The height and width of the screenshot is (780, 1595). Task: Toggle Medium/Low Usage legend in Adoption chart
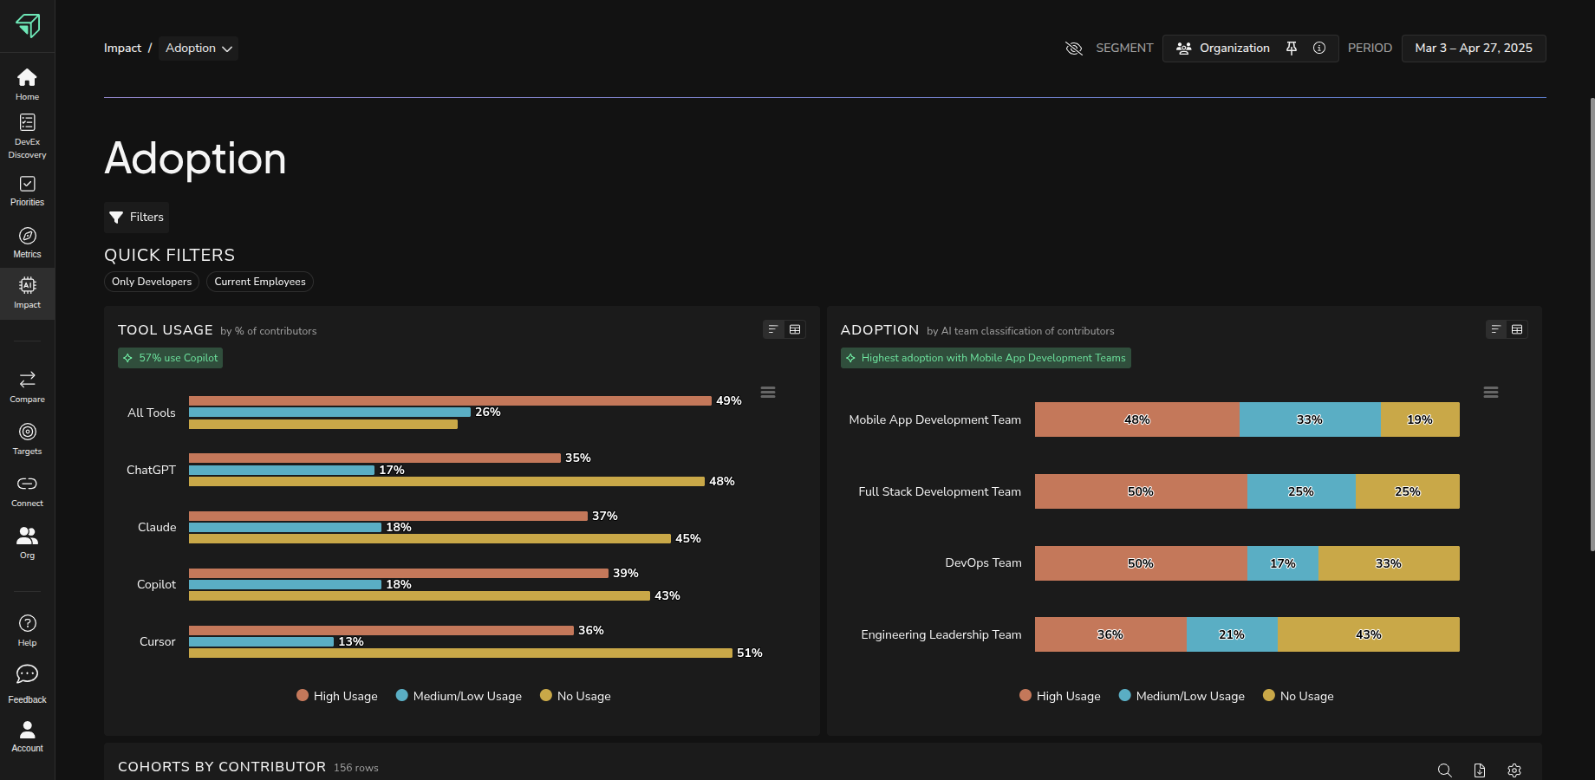(x=1182, y=696)
